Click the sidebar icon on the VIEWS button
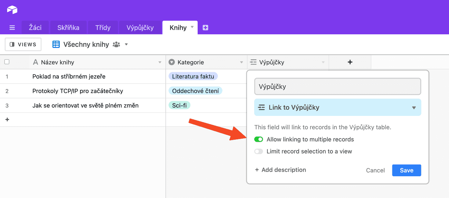Image resolution: width=449 pixels, height=198 pixels. coord(12,44)
